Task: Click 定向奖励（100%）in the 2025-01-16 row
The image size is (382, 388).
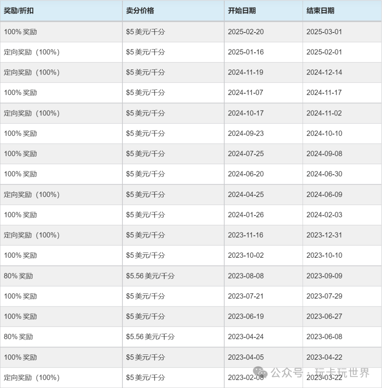Action: (32, 52)
